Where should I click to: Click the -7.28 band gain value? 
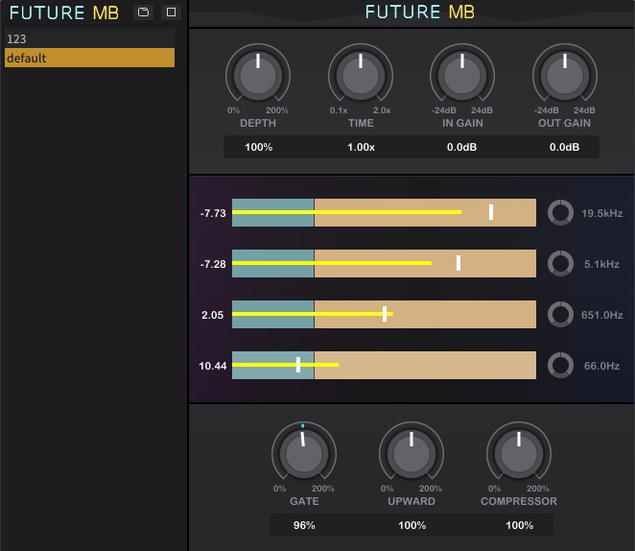tap(213, 264)
